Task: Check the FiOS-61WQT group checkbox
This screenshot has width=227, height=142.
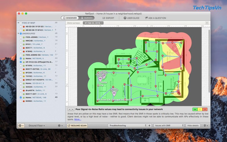Action: point(21,23)
